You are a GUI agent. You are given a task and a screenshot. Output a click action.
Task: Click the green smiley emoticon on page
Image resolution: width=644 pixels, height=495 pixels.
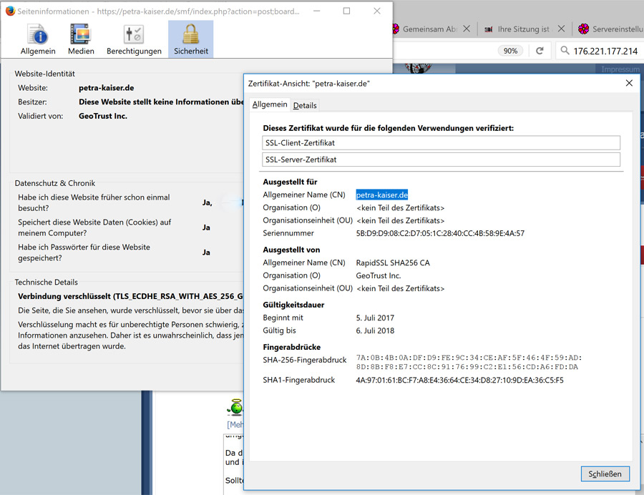pos(234,408)
